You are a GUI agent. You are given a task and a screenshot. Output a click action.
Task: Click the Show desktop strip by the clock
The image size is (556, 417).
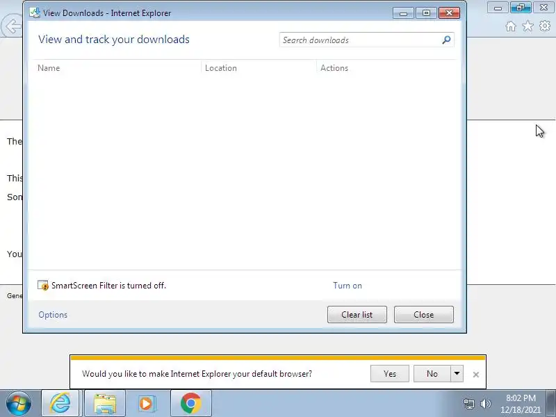pos(551,404)
